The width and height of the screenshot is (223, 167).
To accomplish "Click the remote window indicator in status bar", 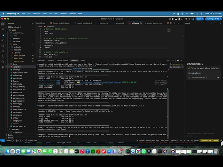I will [2, 141].
